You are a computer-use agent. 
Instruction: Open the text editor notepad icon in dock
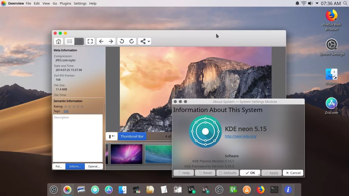click(x=164, y=190)
